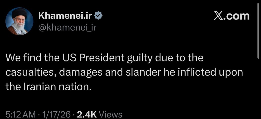Viewport: 261px width, 119px height.
Task: Open the @khamenei_ir handle
Action: click(x=67, y=27)
